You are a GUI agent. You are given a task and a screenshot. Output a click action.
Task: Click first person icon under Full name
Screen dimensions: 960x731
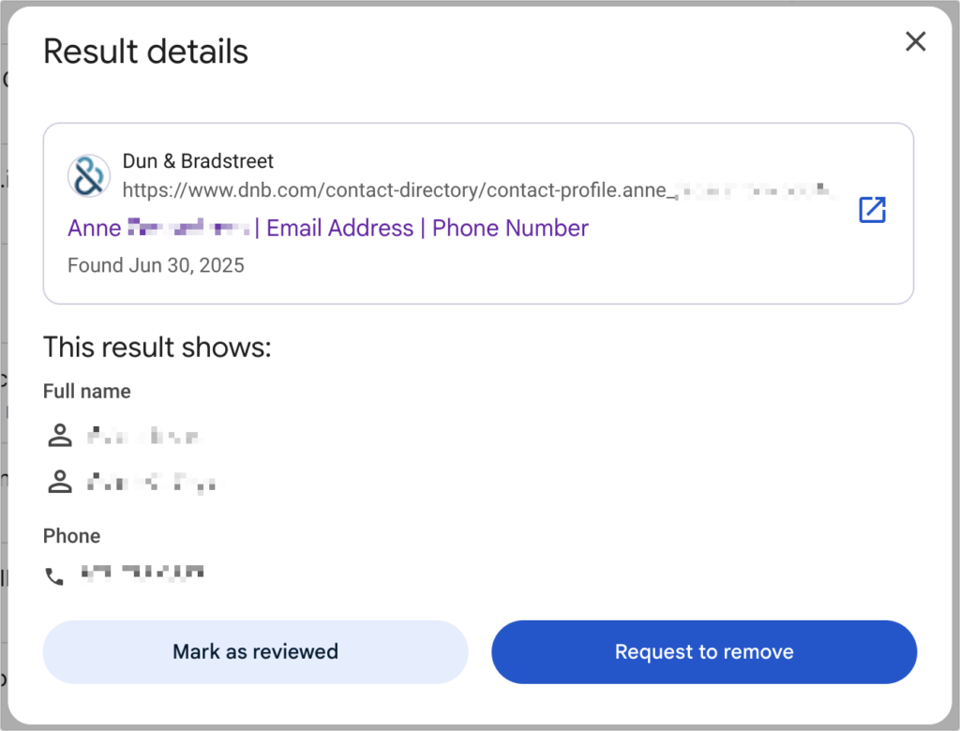pyautogui.click(x=60, y=435)
